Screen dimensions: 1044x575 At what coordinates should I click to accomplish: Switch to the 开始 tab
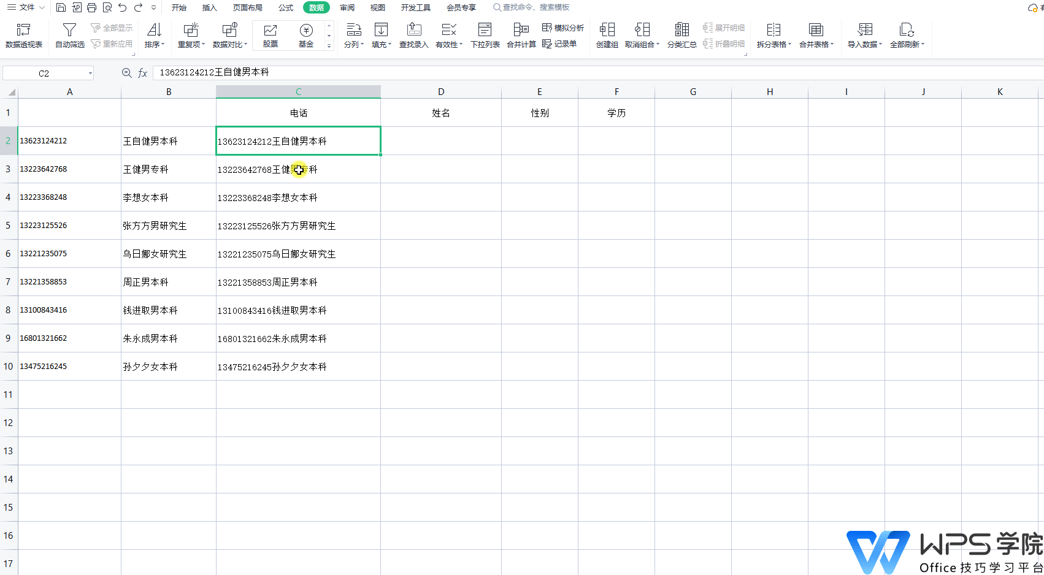click(179, 7)
